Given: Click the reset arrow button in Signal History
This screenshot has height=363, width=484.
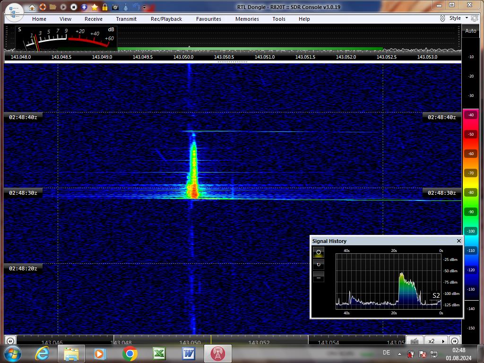Looking at the screenshot, I should pyautogui.click(x=318, y=265).
